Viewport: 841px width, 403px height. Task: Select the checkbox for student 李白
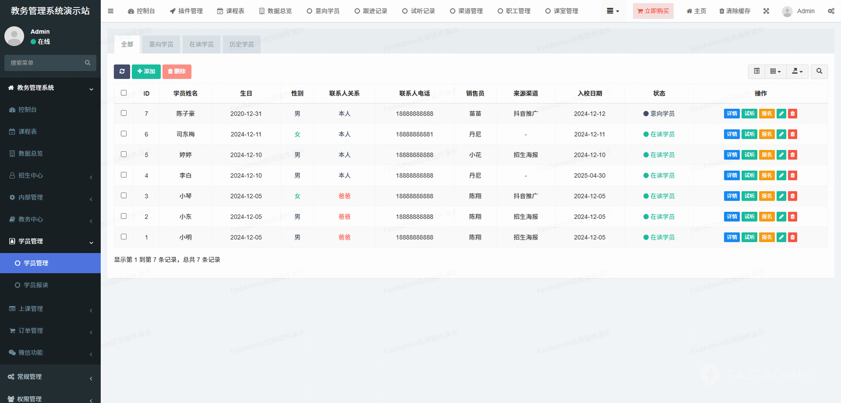click(x=124, y=175)
